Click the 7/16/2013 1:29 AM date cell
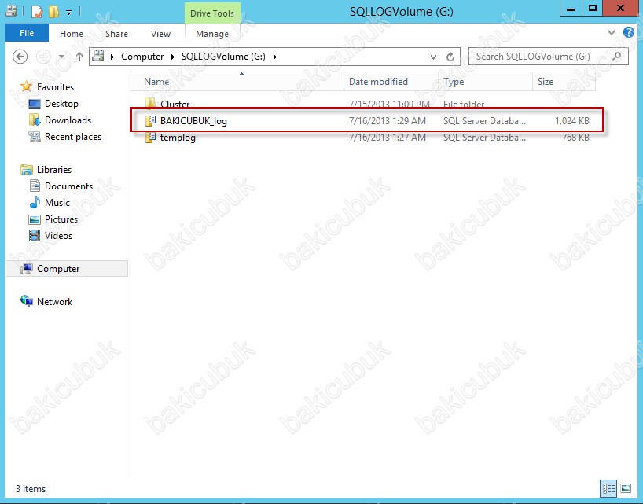 387,121
